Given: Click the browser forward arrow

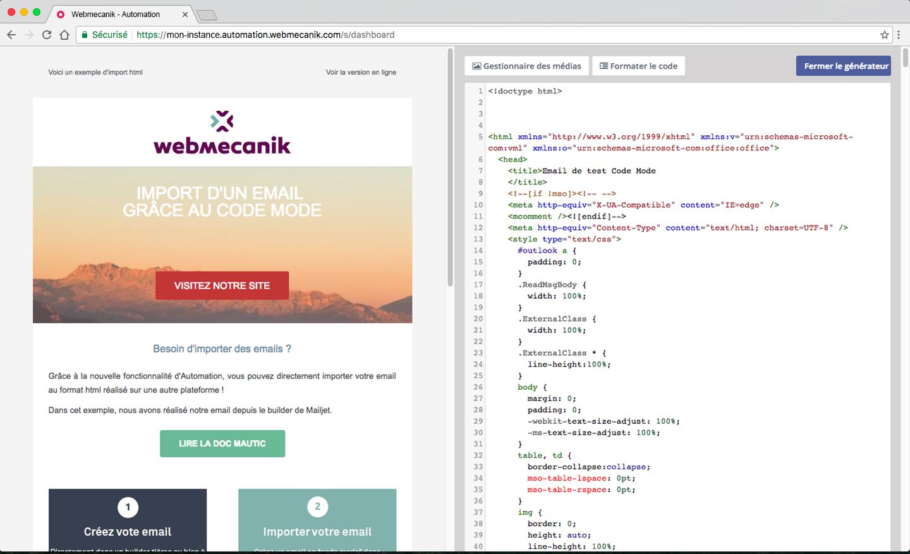Looking at the screenshot, I should (29, 35).
